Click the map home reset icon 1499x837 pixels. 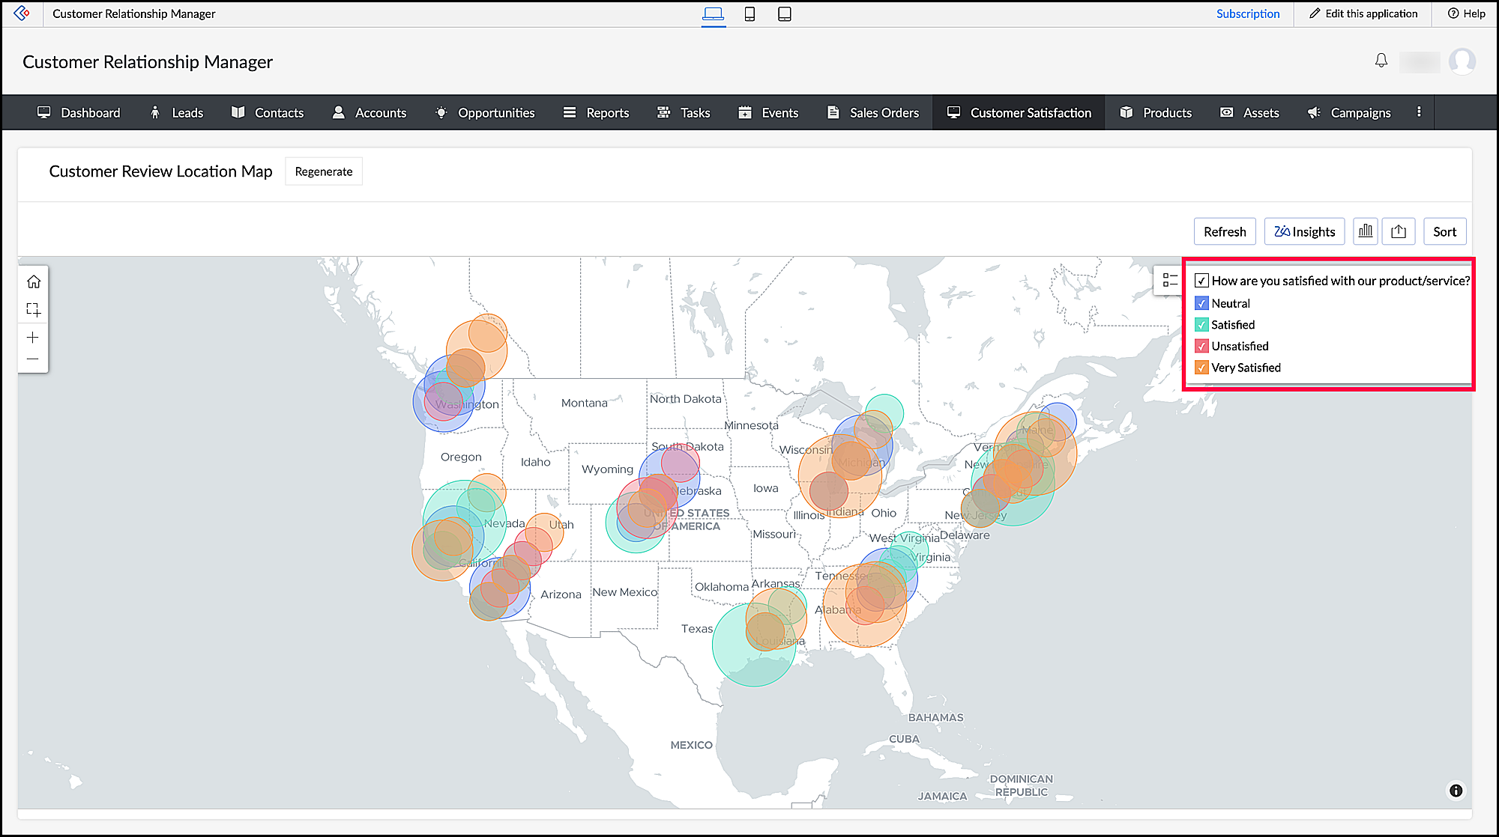point(33,281)
